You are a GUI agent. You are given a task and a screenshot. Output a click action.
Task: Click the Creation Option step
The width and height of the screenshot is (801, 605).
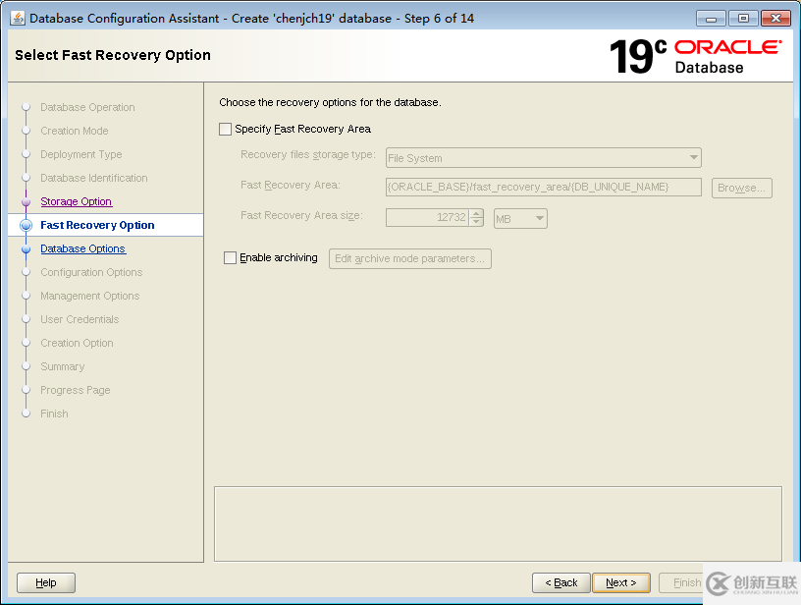click(77, 343)
